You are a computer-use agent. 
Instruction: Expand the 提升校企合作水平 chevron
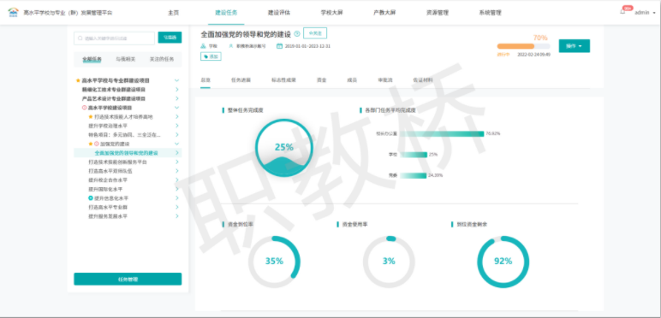pos(176,180)
